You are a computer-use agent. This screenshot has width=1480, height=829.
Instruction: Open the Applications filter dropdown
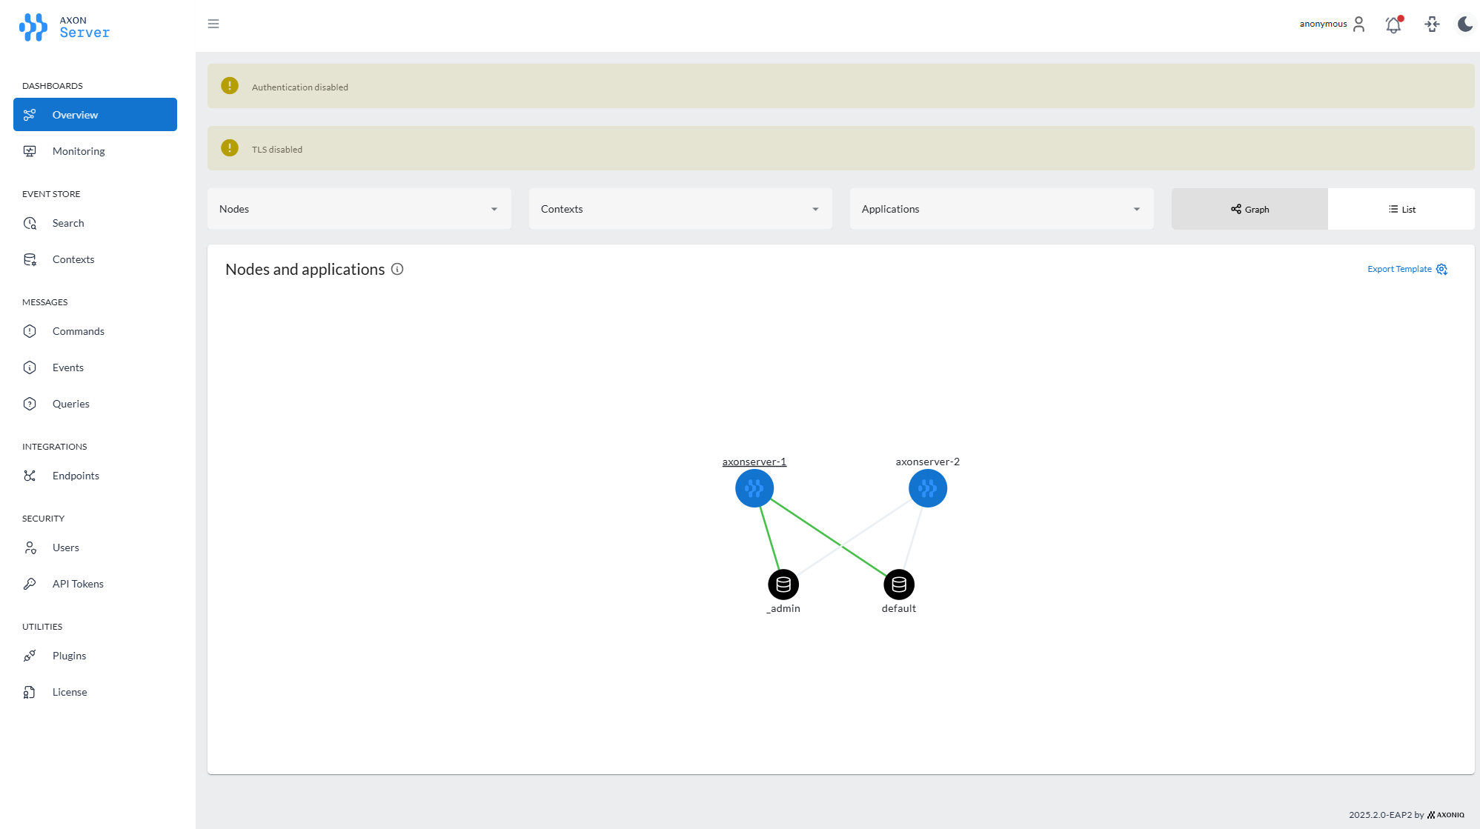click(x=1001, y=209)
